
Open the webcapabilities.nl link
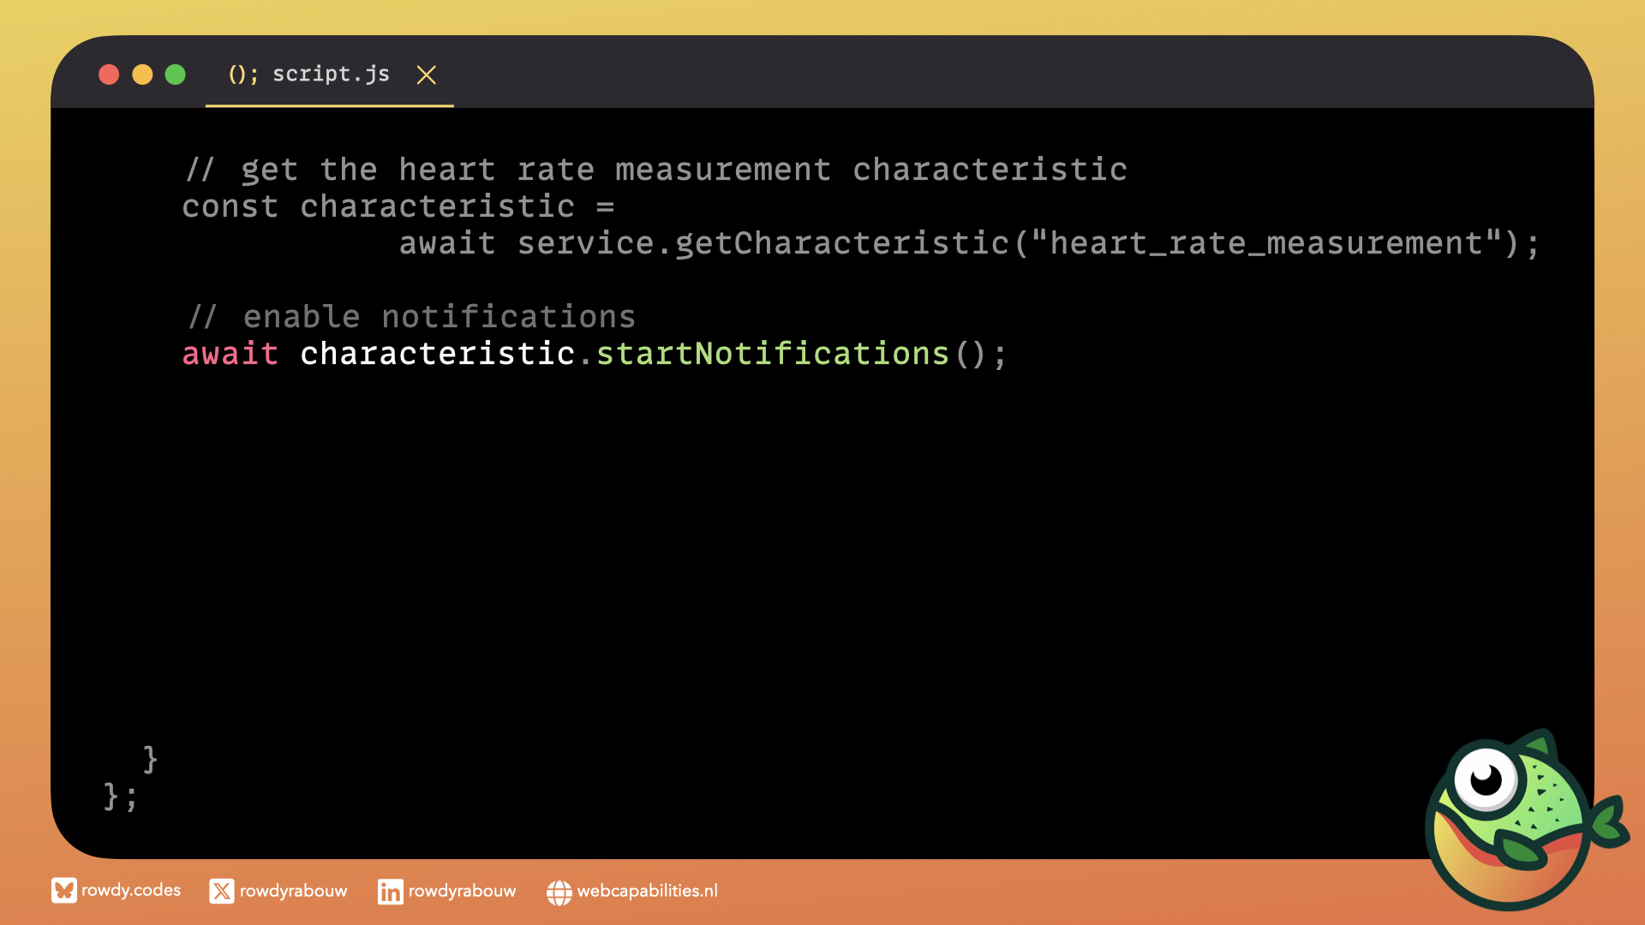point(647,892)
